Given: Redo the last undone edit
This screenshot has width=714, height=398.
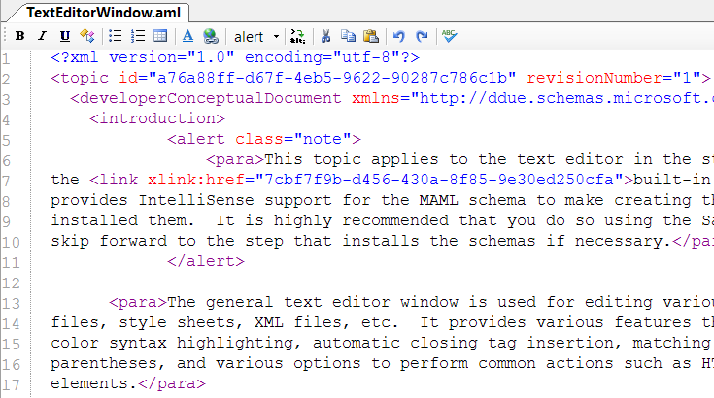Looking at the screenshot, I should click(x=422, y=36).
